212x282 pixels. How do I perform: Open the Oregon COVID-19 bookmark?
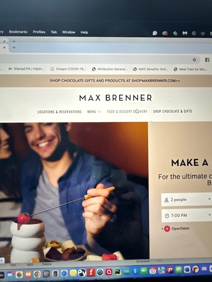point(68,69)
